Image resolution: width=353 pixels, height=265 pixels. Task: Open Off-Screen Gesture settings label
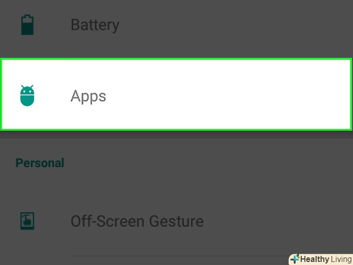point(137,221)
